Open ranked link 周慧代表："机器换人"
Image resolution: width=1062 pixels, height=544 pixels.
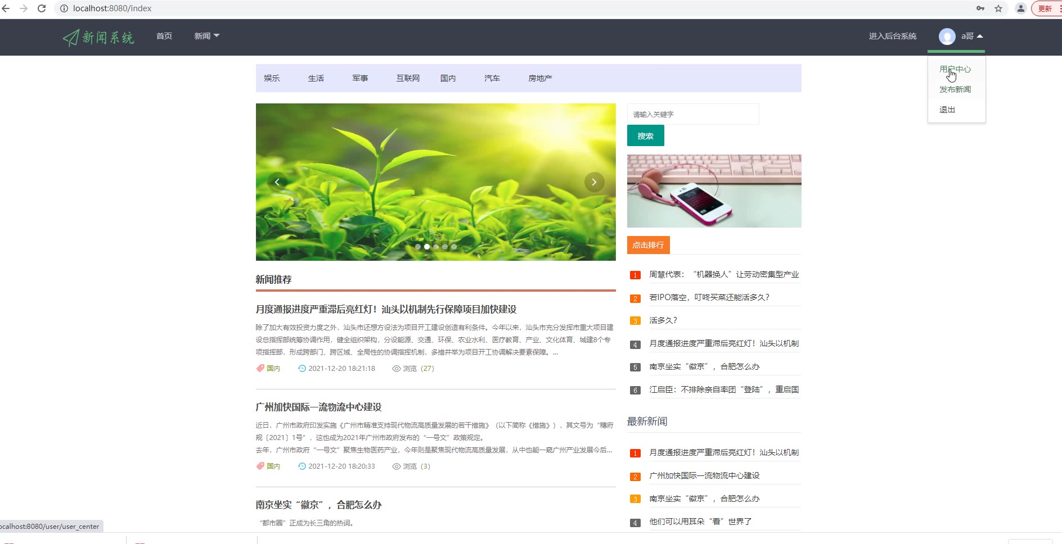724,274
